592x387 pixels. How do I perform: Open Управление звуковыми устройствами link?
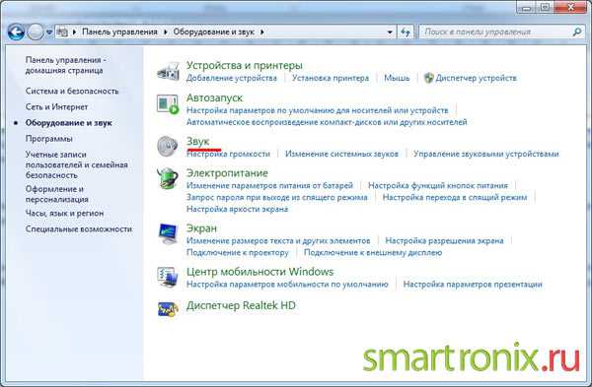485,154
